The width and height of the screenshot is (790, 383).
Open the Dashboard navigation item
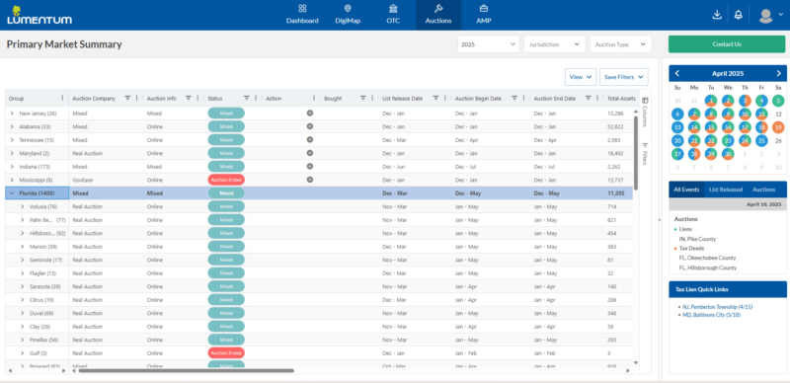pyautogui.click(x=302, y=15)
